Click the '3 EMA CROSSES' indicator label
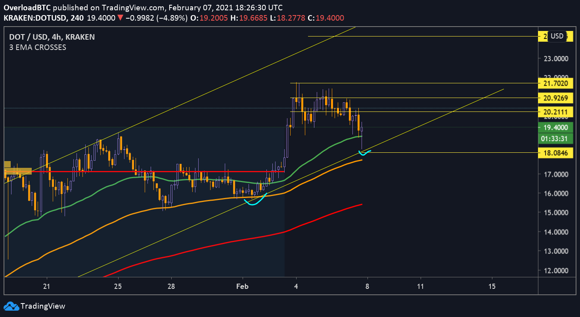The height and width of the screenshot is (317, 580). (38, 47)
